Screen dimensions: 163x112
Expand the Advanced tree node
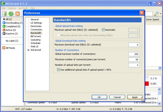[28, 50]
